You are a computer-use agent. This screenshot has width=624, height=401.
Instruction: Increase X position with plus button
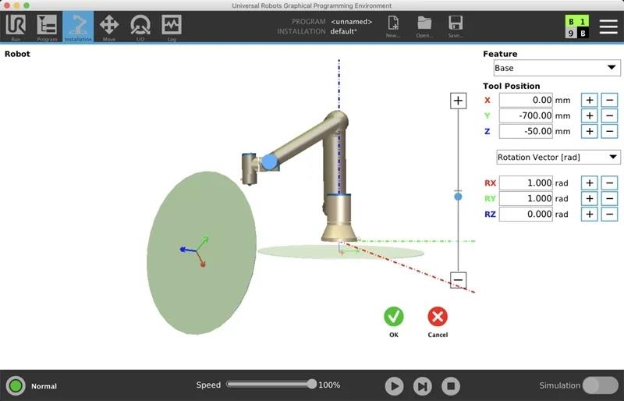[x=590, y=100]
